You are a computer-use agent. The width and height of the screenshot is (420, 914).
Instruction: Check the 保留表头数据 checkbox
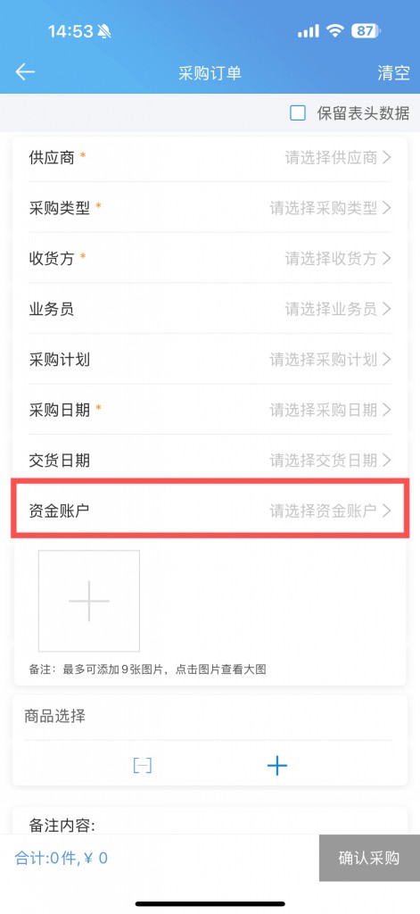tap(298, 113)
